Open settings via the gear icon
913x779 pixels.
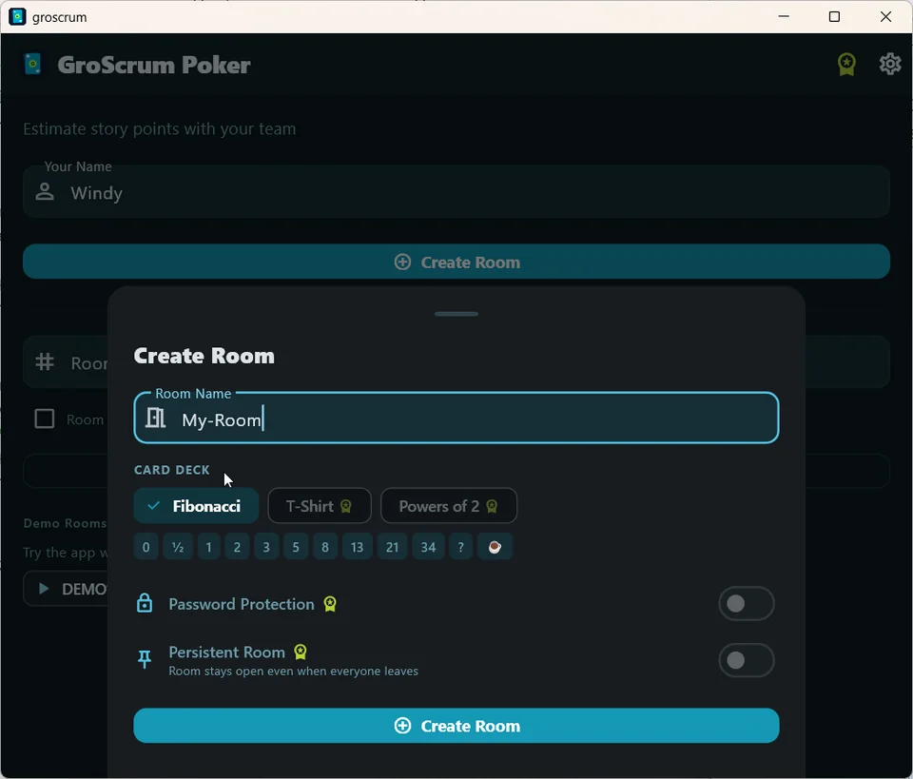tap(890, 64)
